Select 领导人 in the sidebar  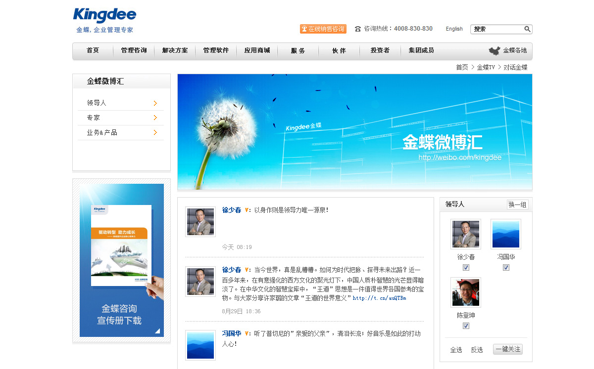(97, 103)
